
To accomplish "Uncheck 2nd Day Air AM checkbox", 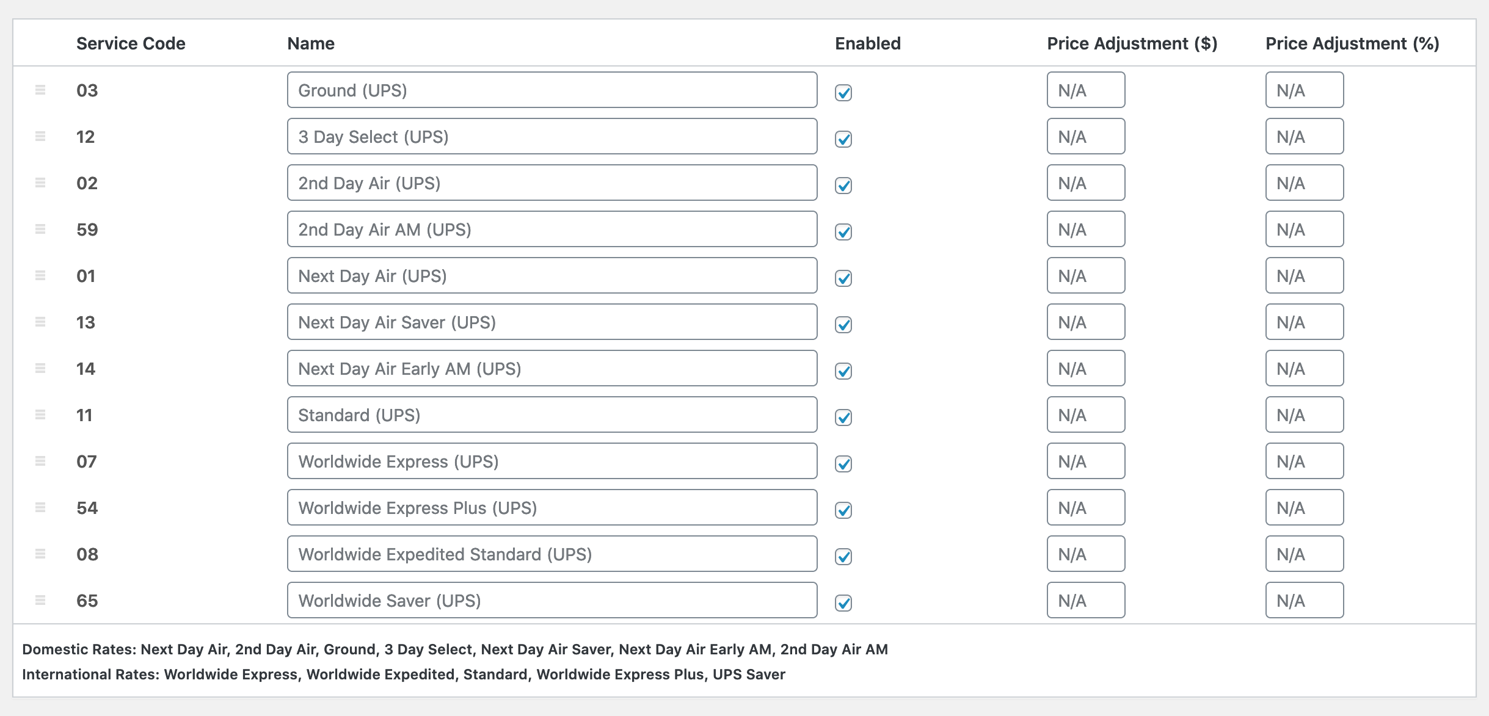I will coord(843,232).
